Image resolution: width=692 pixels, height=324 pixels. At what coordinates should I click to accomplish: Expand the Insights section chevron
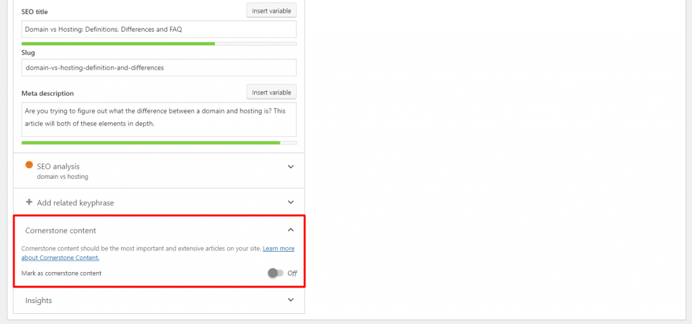click(x=291, y=300)
